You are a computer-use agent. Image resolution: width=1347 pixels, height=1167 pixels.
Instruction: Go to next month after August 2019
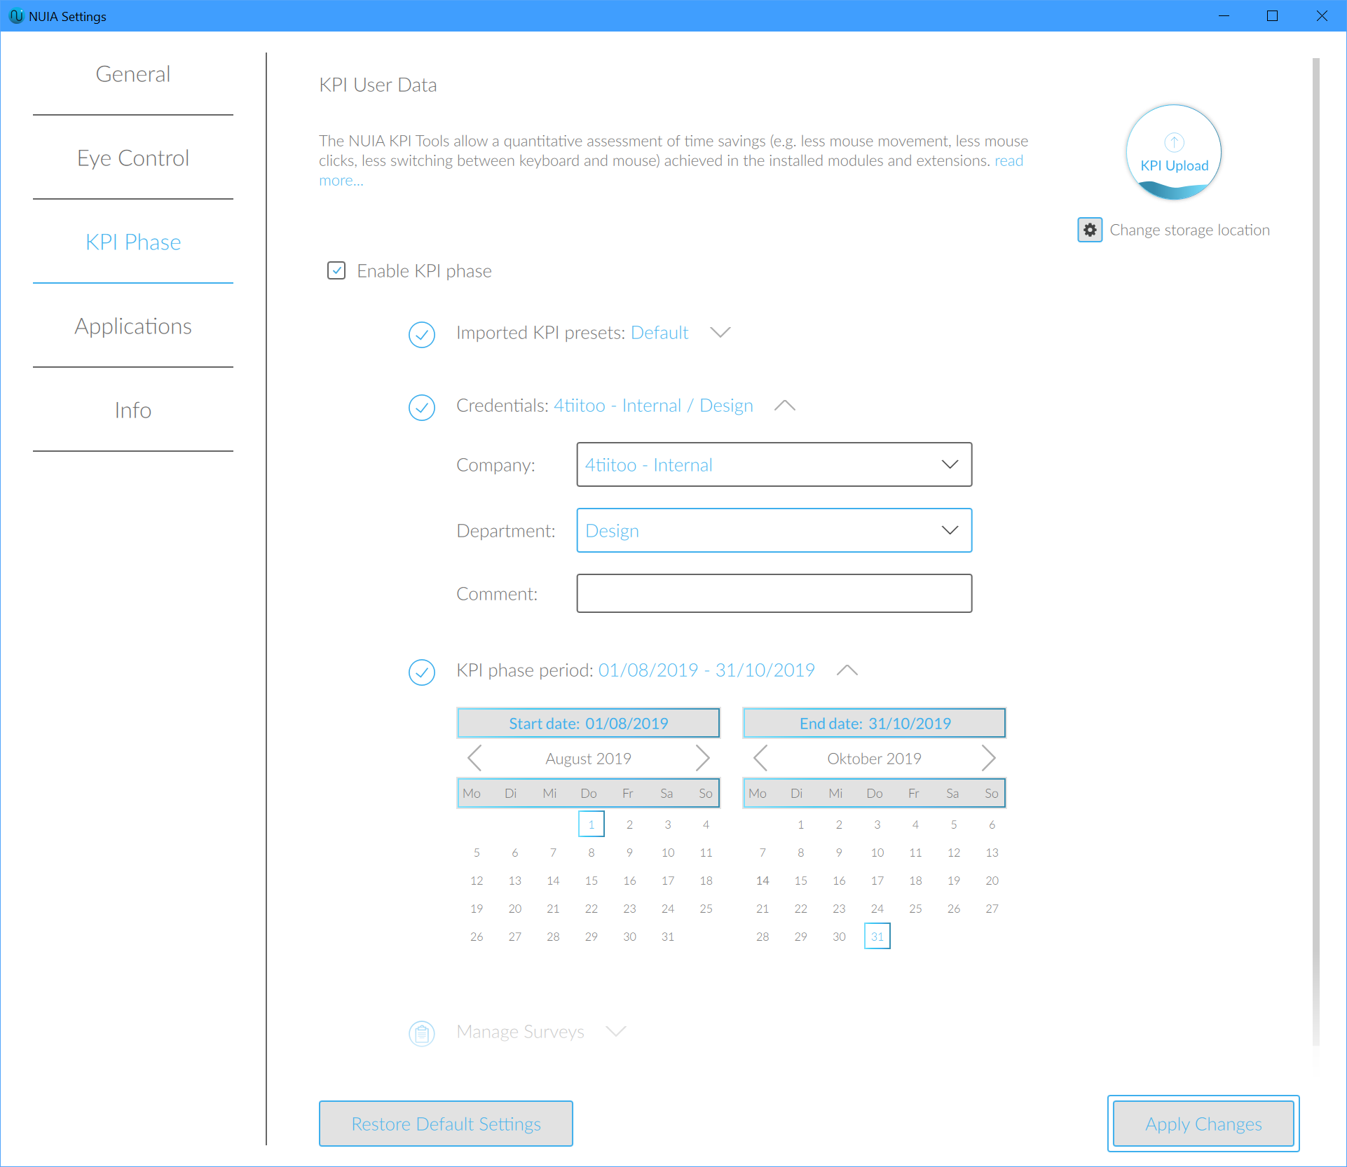coord(703,758)
